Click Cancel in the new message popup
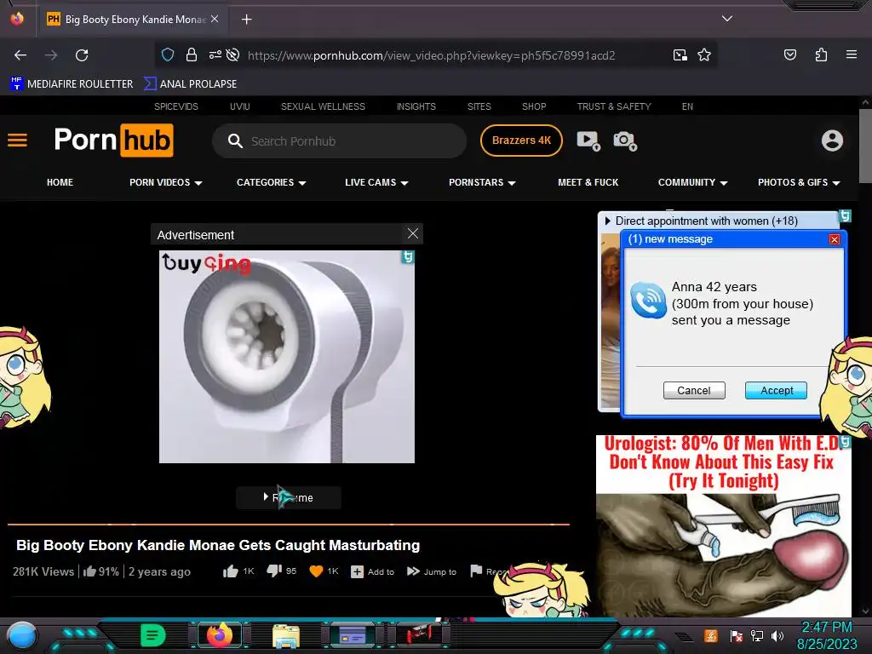The width and height of the screenshot is (872, 654). [694, 390]
